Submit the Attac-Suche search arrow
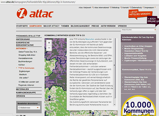 (155, 30)
